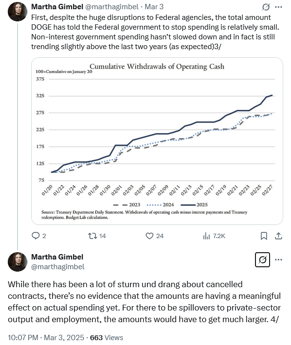This screenshot has width=291, height=345.
Task: Bookmark the first tweet
Action: point(264,236)
